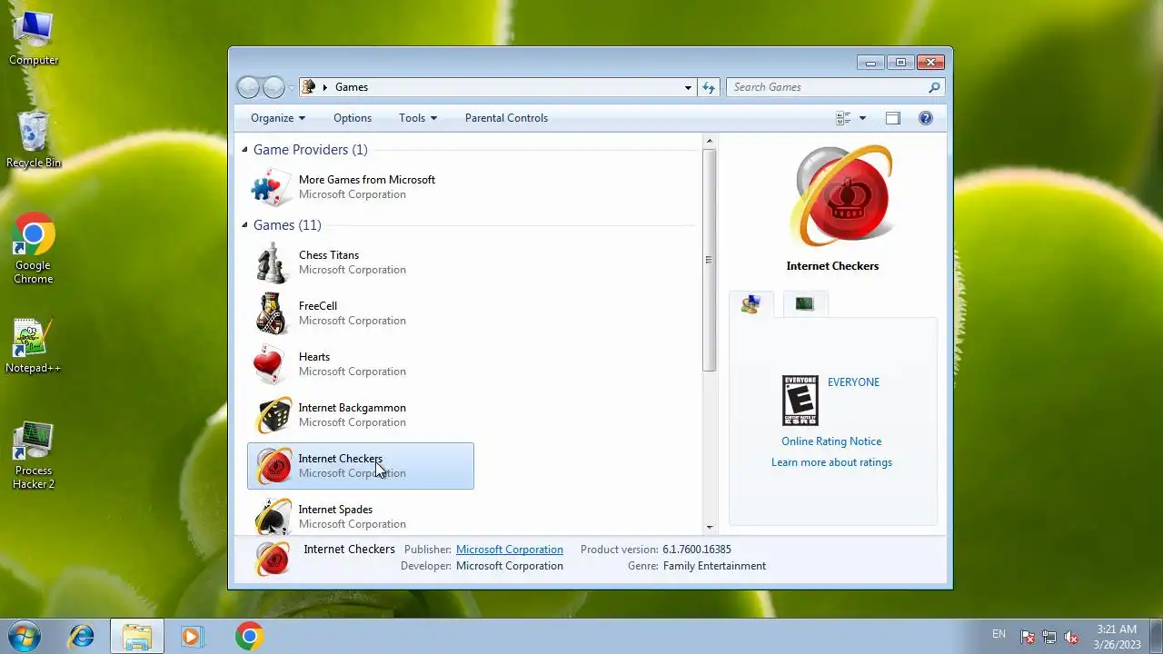
Task: Select the Internet Backgammon dice icon
Action: pos(272,415)
